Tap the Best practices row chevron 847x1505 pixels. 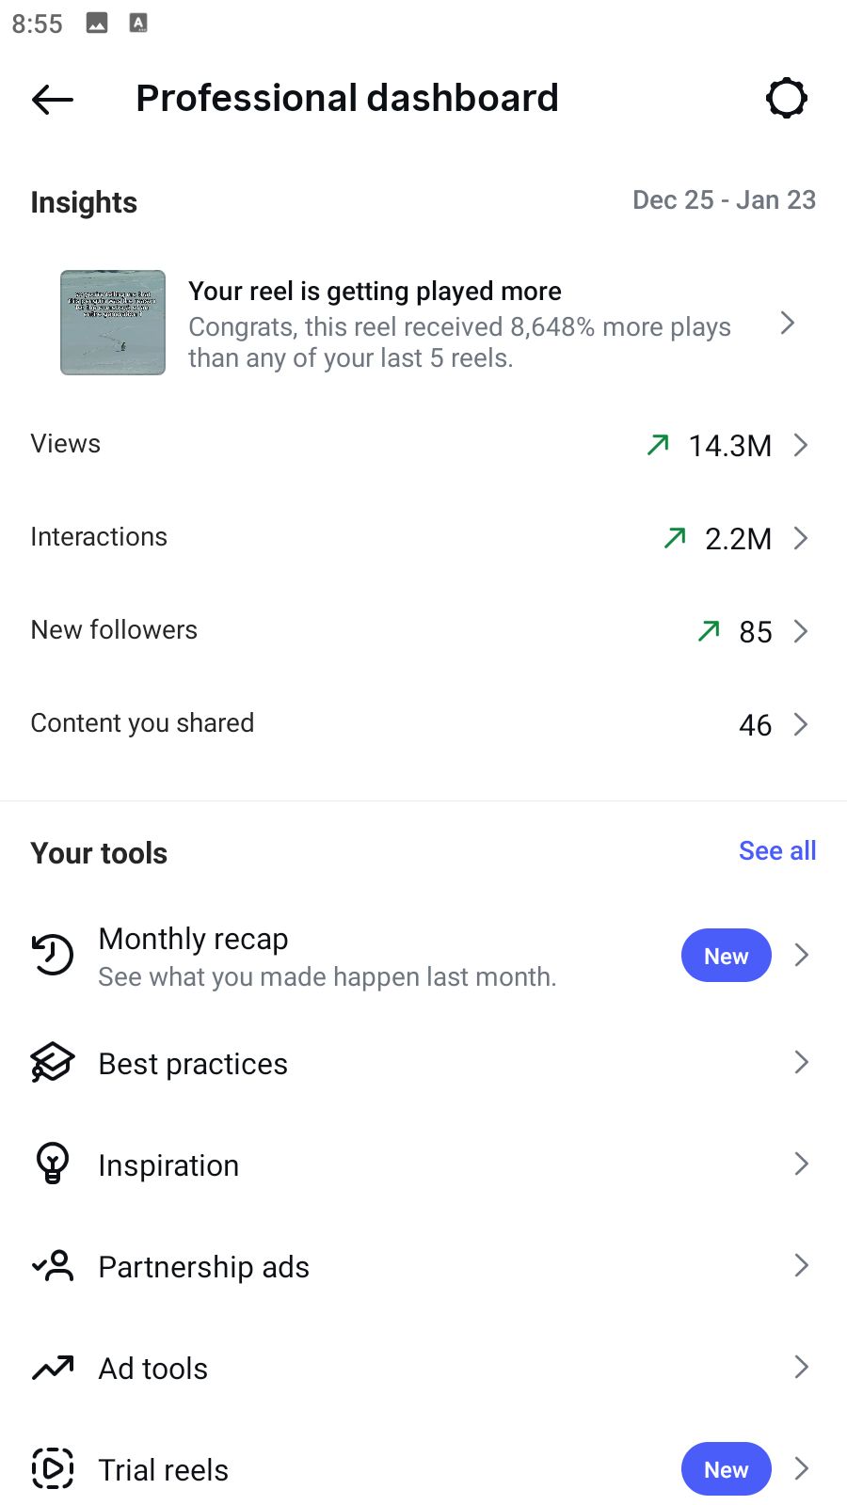click(801, 1063)
